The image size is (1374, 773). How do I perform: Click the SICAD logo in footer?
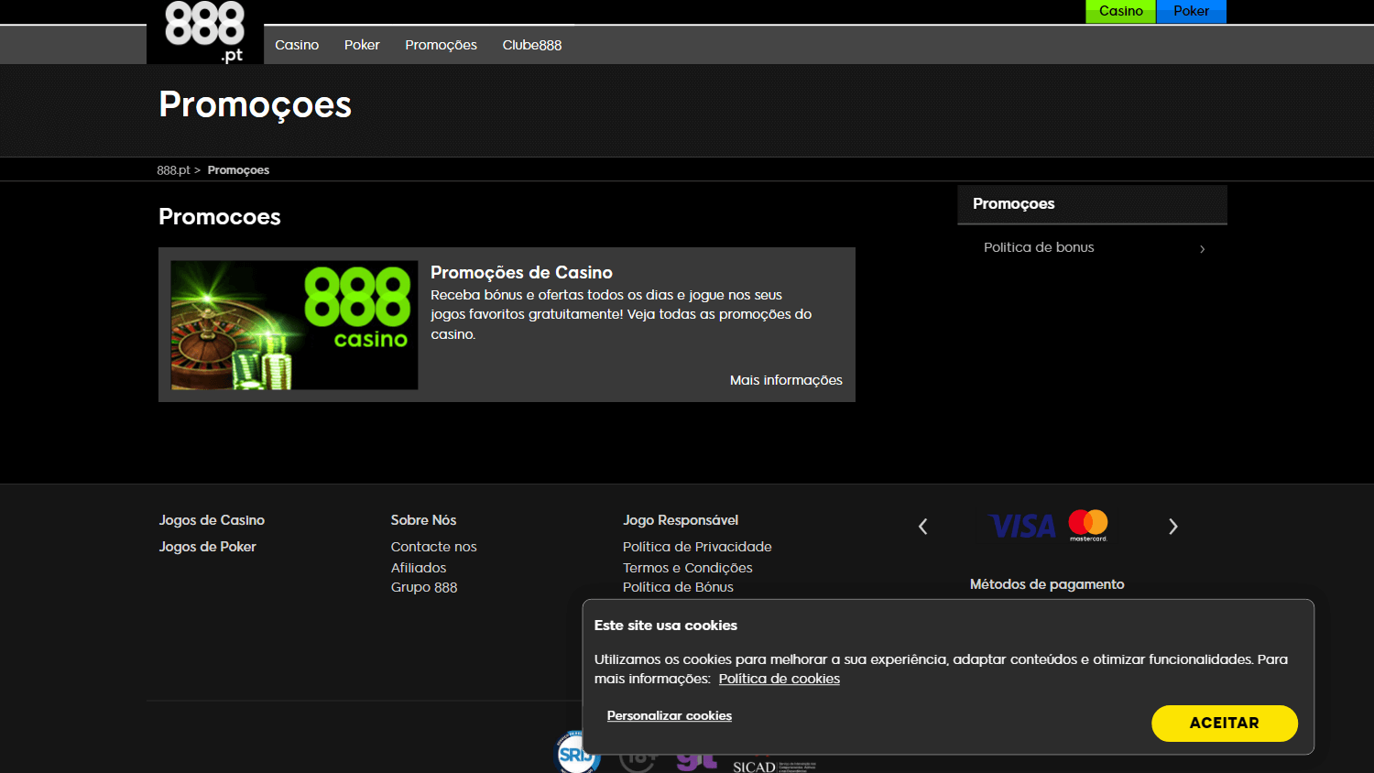coord(774,766)
